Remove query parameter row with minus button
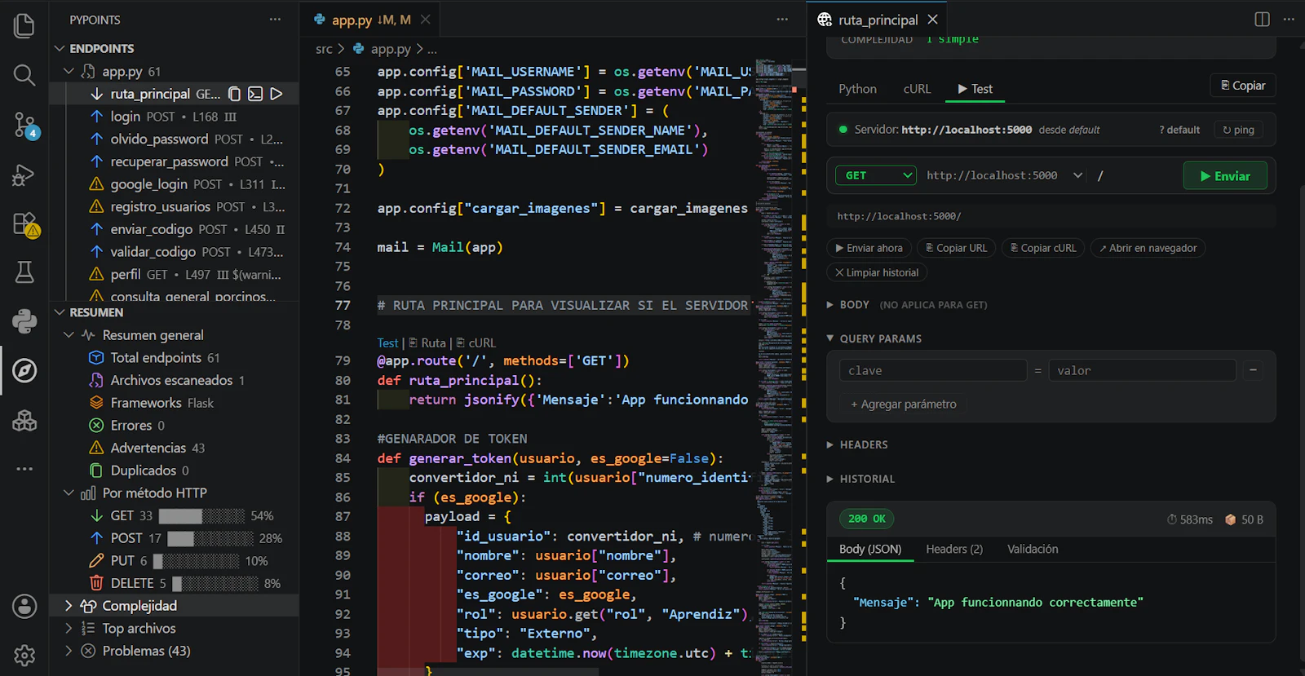The width and height of the screenshot is (1305, 676). [x=1253, y=370]
